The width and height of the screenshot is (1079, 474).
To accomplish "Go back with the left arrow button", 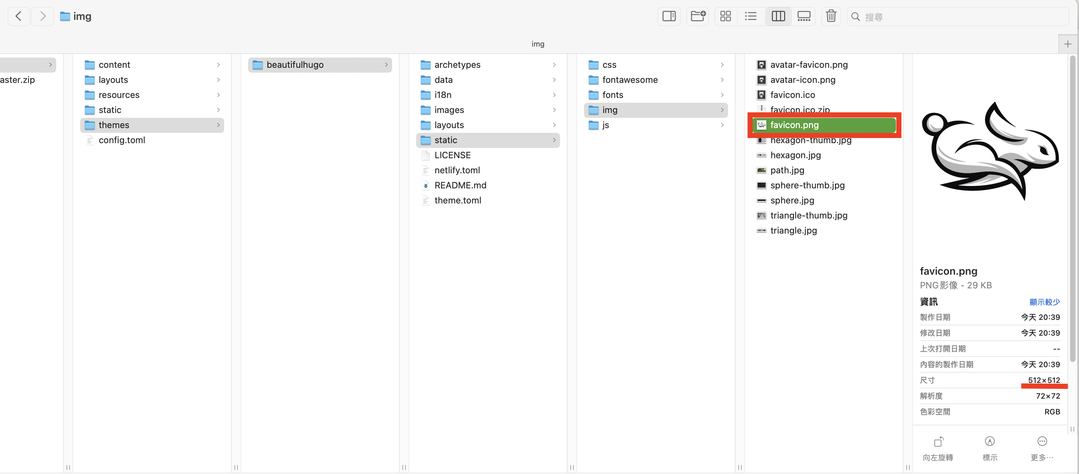I will point(19,16).
